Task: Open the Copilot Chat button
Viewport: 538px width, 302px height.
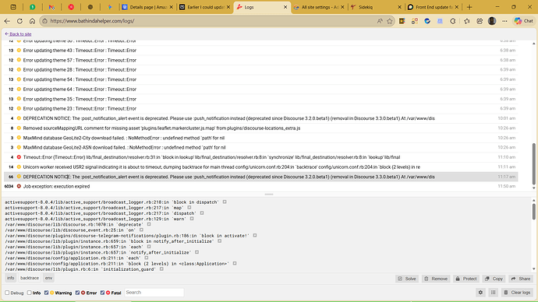Action: tap(524, 21)
